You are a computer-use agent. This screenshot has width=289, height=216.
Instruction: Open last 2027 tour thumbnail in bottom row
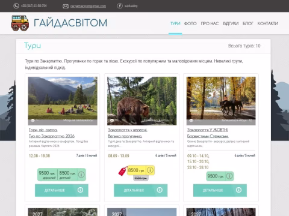(221, 212)
